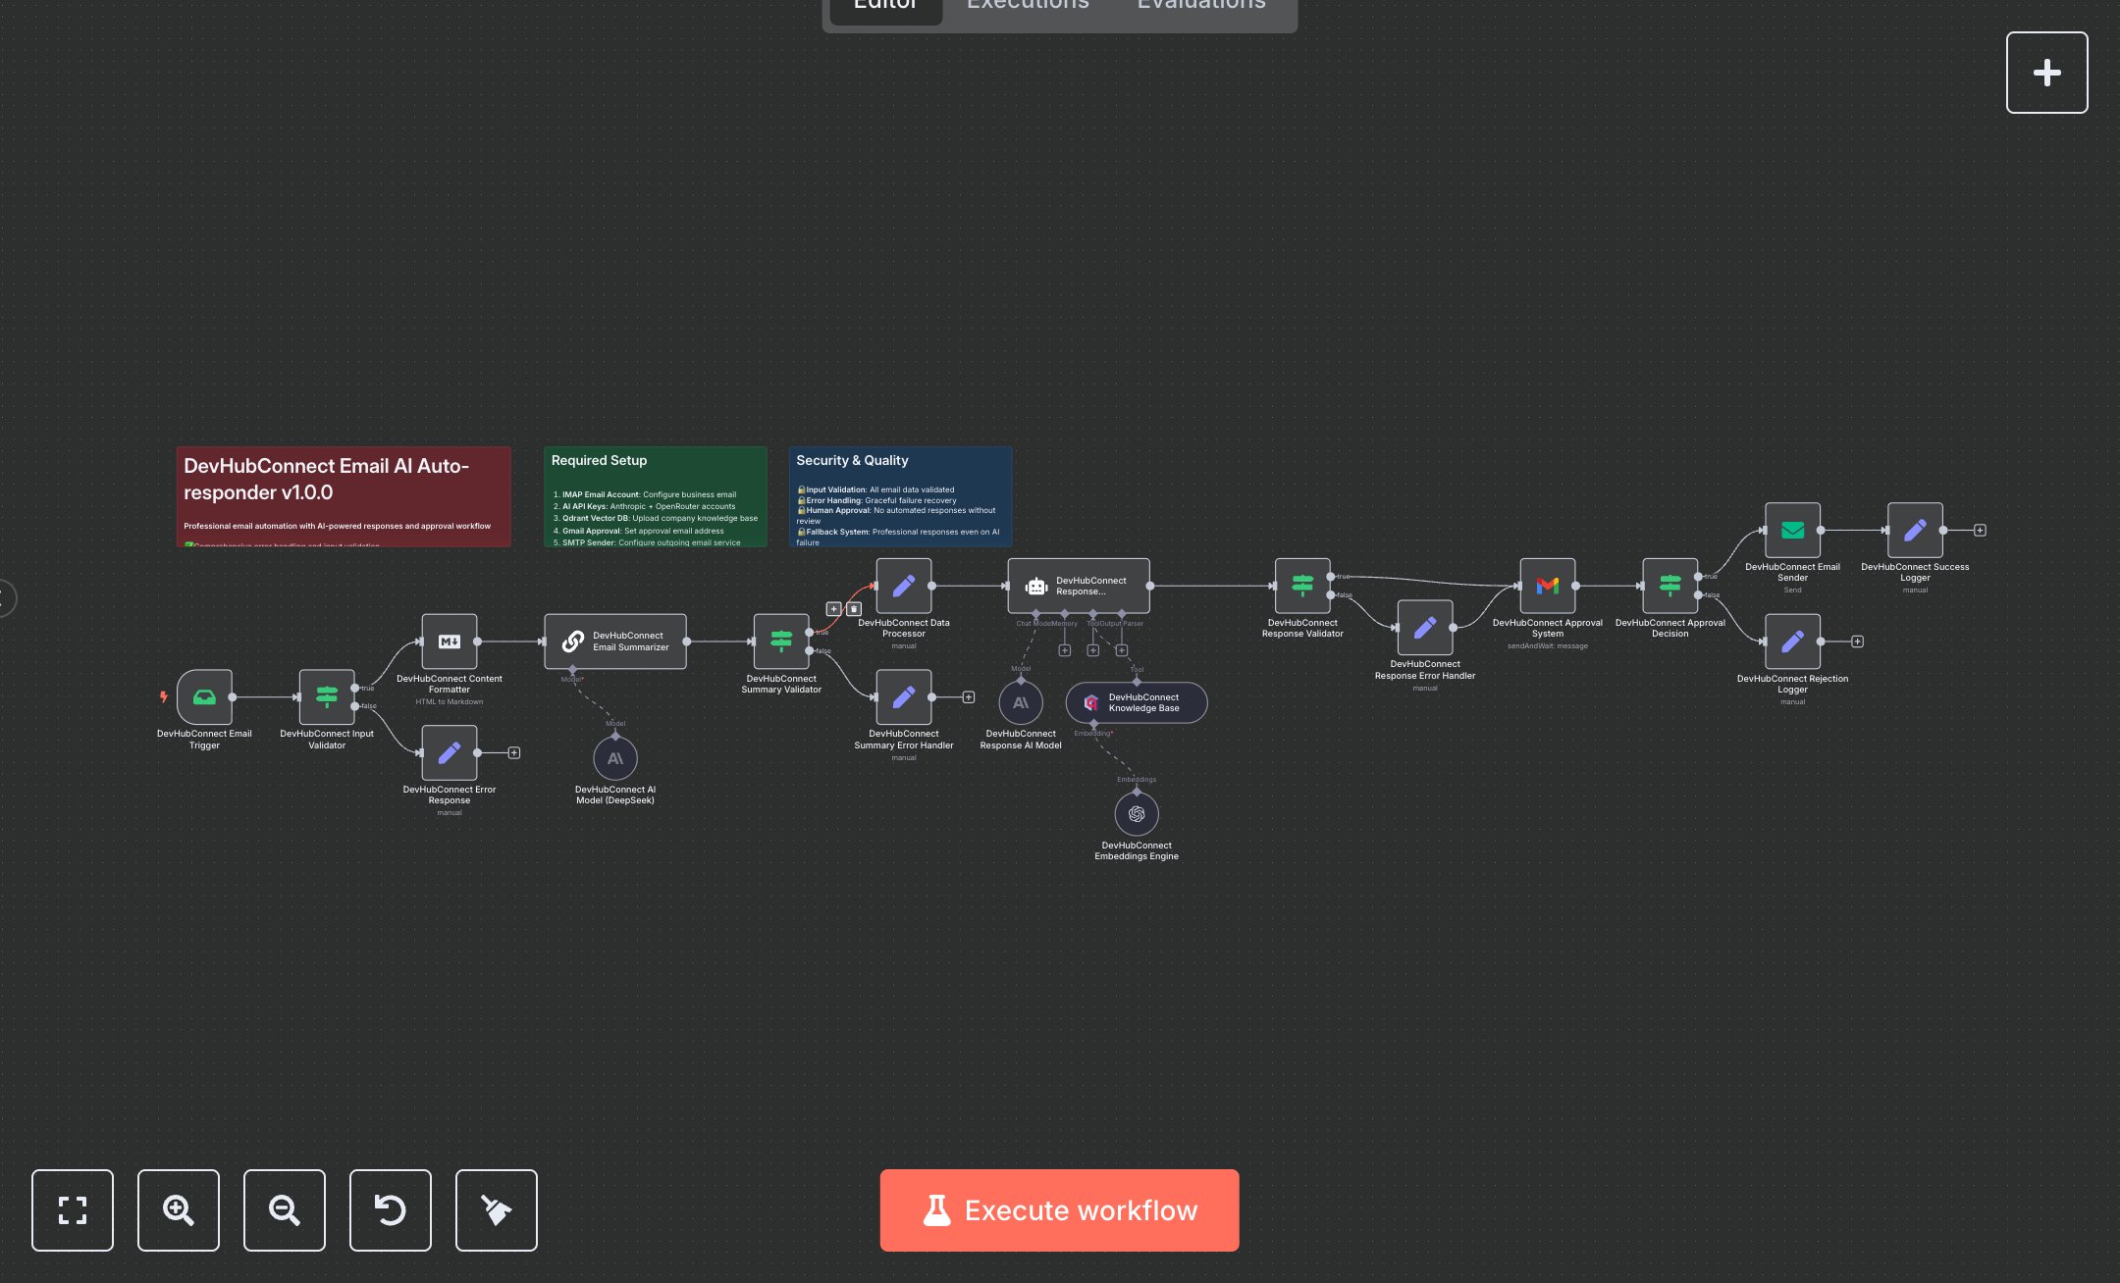Tidy up the workflow with the broom tool
The width and height of the screenshot is (2120, 1283).
496,1210
